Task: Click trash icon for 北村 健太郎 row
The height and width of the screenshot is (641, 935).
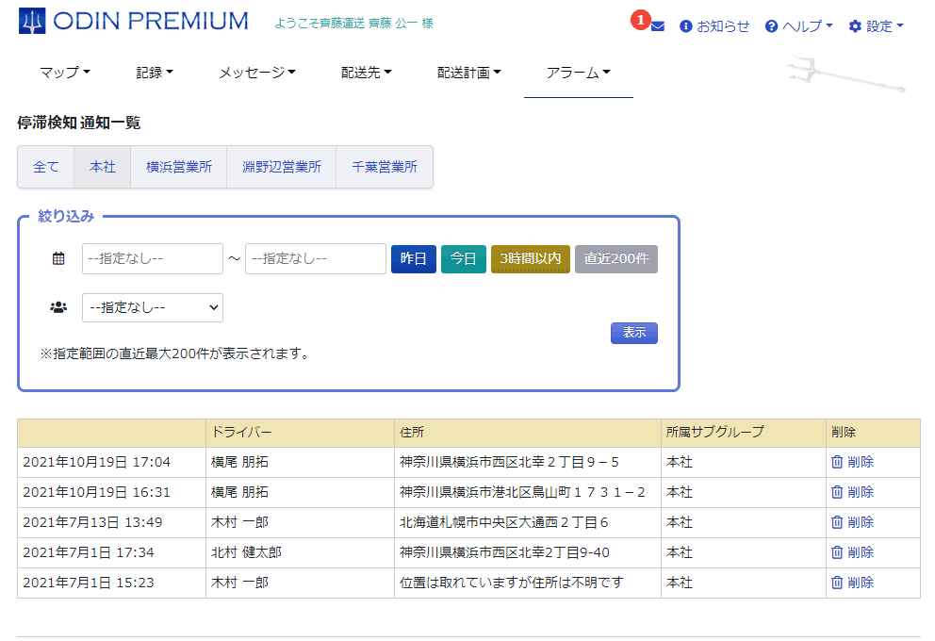Action: [x=837, y=552]
